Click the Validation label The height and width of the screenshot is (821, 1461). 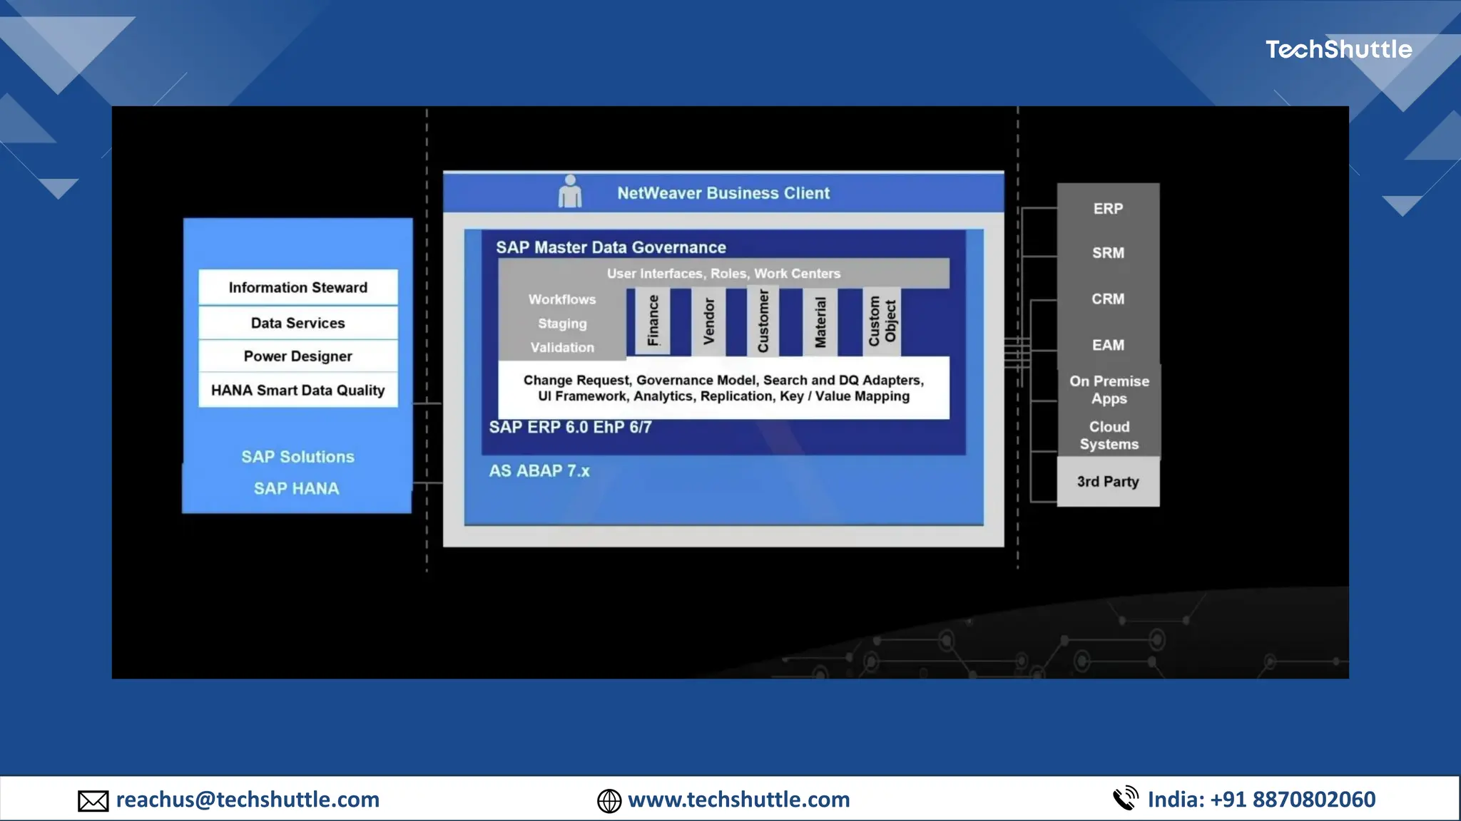pyautogui.click(x=562, y=348)
